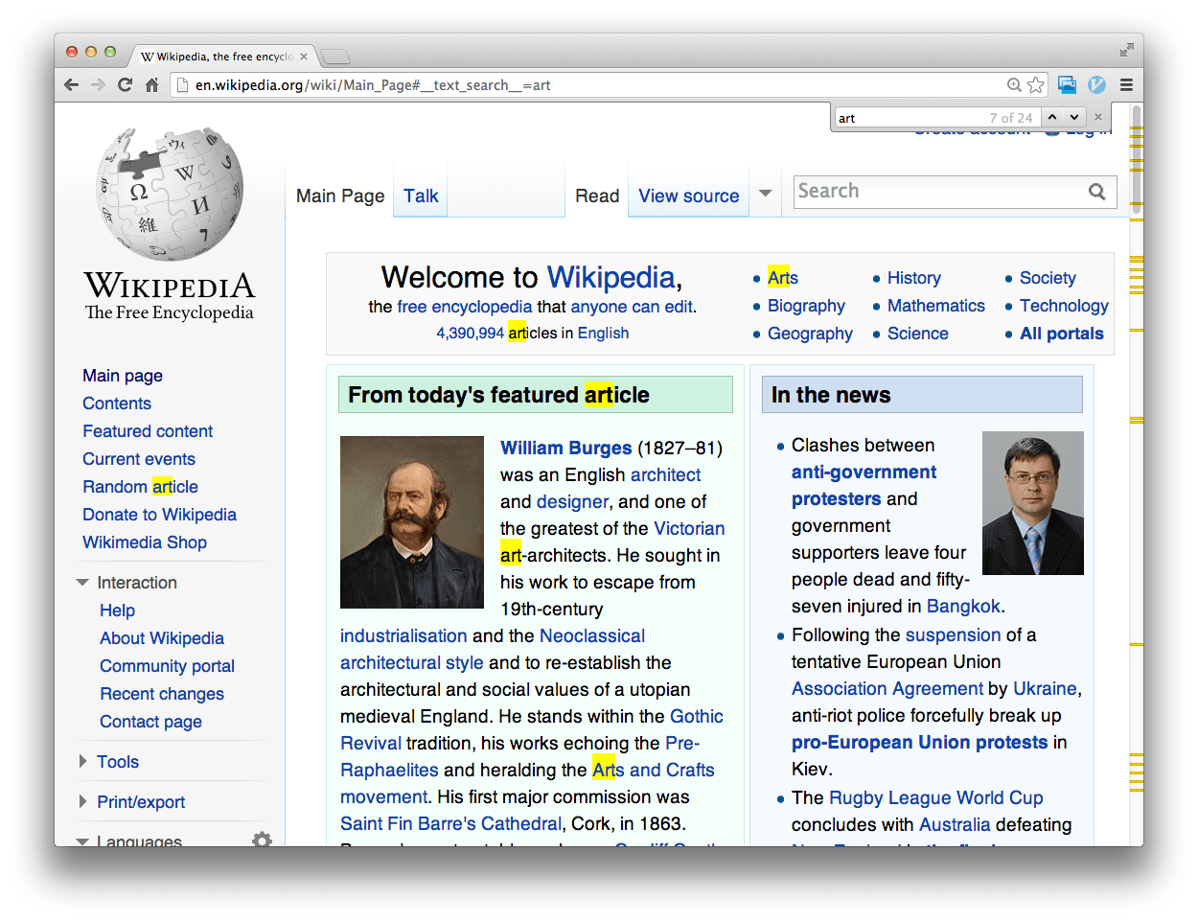Image resolution: width=1198 pixels, height=922 pixels.
Task: Go forward with the browser forward arrow
Action: (98, 85)
